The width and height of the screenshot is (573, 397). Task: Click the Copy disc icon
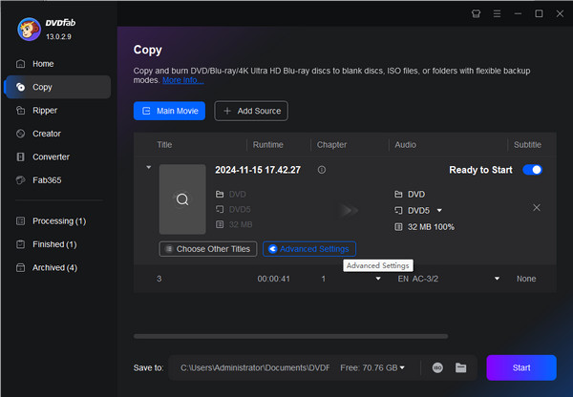21,87
